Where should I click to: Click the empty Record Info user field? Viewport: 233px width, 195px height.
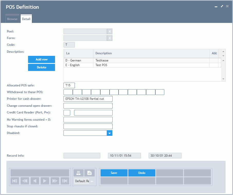[x=82, y=156]
